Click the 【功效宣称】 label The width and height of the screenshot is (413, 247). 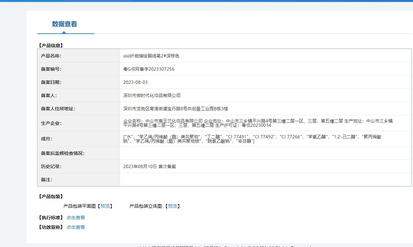[51, 227]
